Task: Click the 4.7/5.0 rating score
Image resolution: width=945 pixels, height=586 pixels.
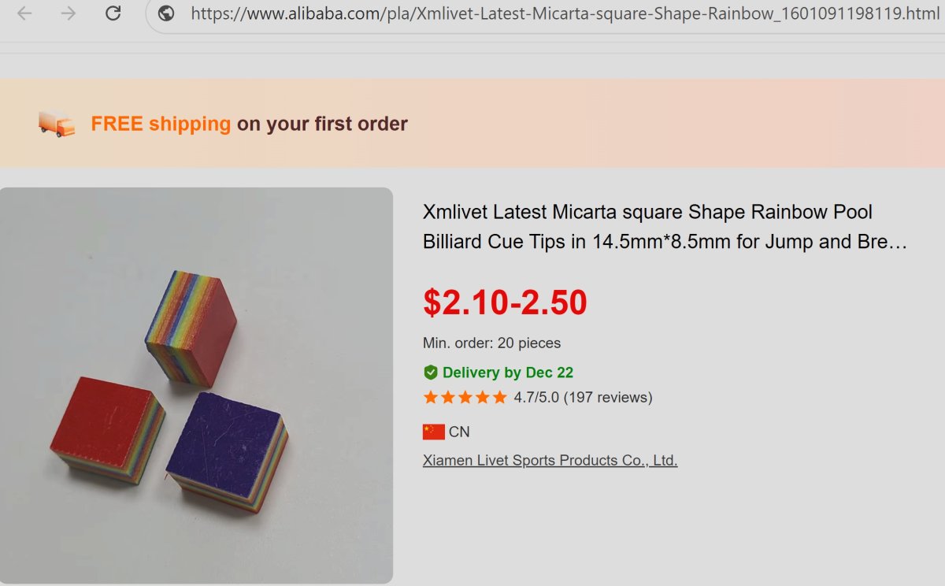Action: [x=536, y=398]
